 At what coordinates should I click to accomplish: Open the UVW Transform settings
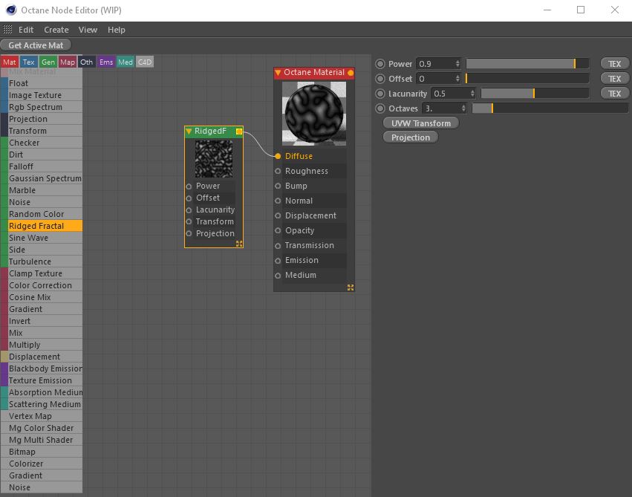click(420, 123)
